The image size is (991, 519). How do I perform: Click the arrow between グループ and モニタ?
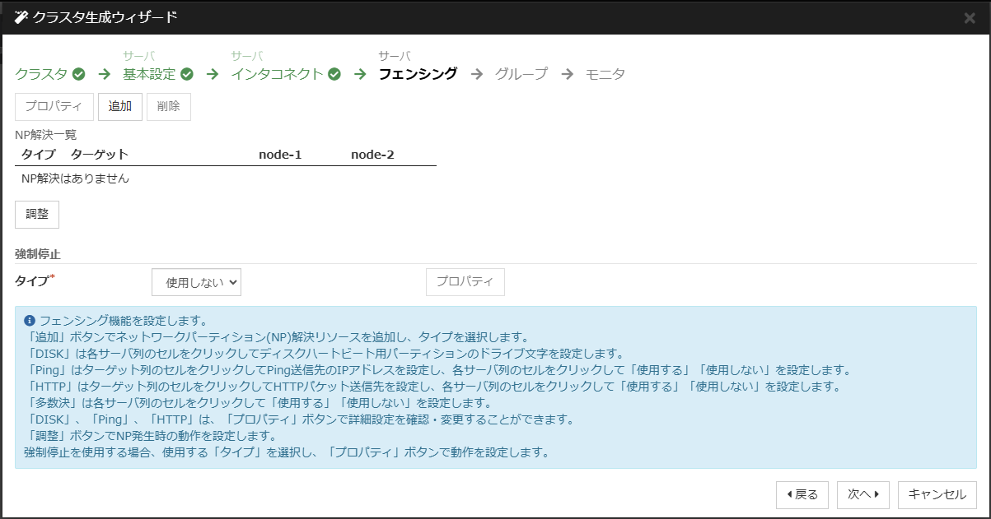coord(567,74)
